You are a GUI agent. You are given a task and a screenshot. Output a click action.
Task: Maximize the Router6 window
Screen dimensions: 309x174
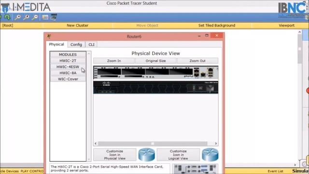[x=207, y=35]
